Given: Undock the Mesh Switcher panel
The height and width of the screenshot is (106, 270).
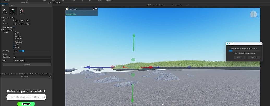Looking at the screenshot, I should coord(49,77).
